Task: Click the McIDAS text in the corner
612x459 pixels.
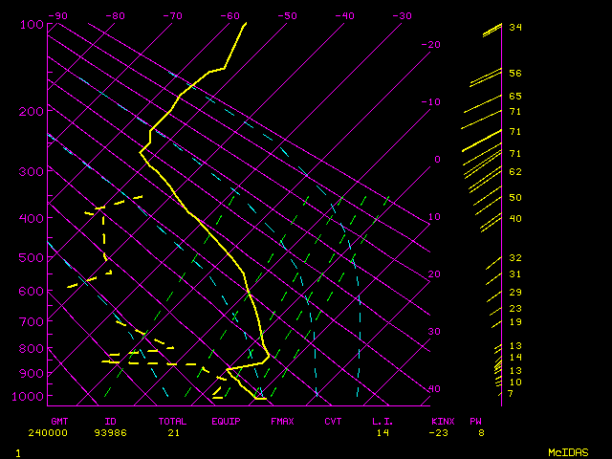Action: (567, 451)
